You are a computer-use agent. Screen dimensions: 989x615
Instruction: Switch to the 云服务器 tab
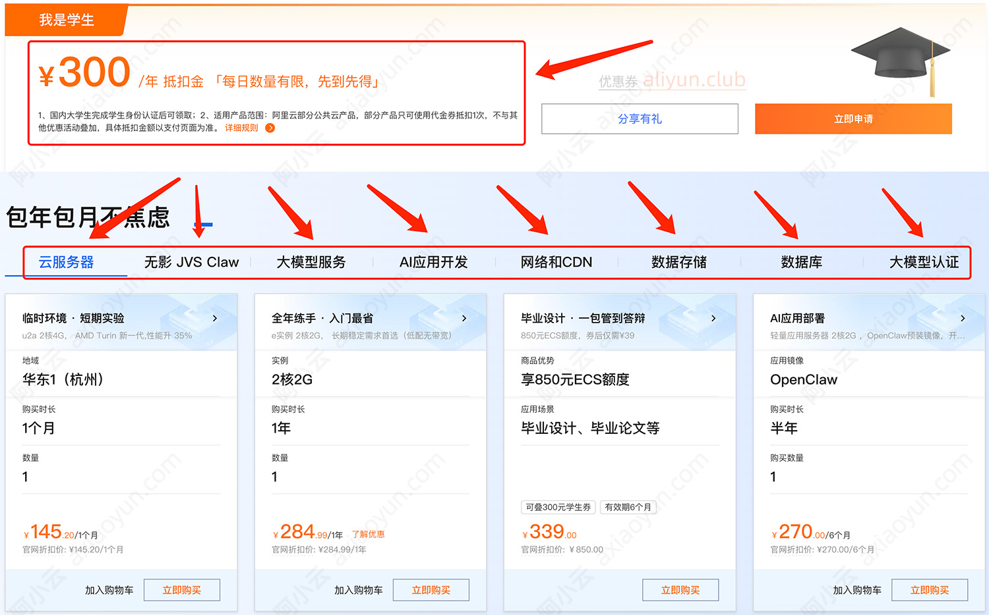pyautogui.click(x=66, y=262)
